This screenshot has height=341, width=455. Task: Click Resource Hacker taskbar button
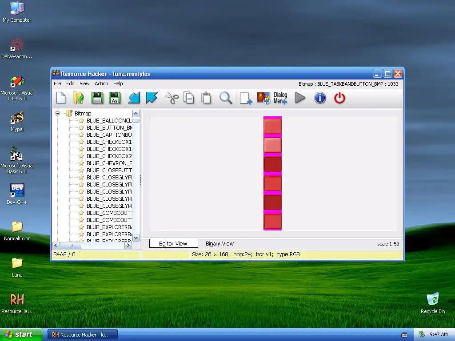click(x=82, y=335)
